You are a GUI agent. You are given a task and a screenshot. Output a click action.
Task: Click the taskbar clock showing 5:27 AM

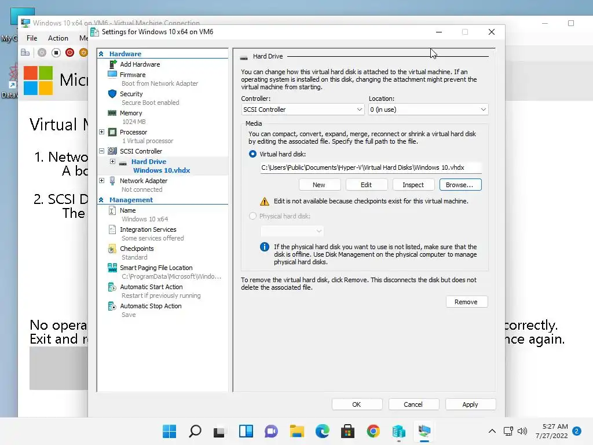pos(552,431)
